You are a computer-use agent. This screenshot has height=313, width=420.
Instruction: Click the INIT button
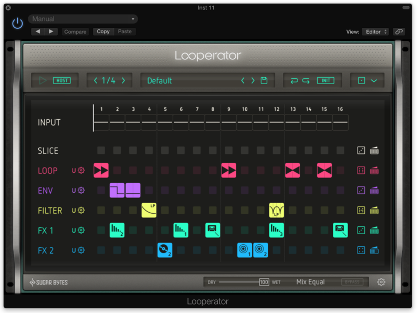[x=325, y=80]
